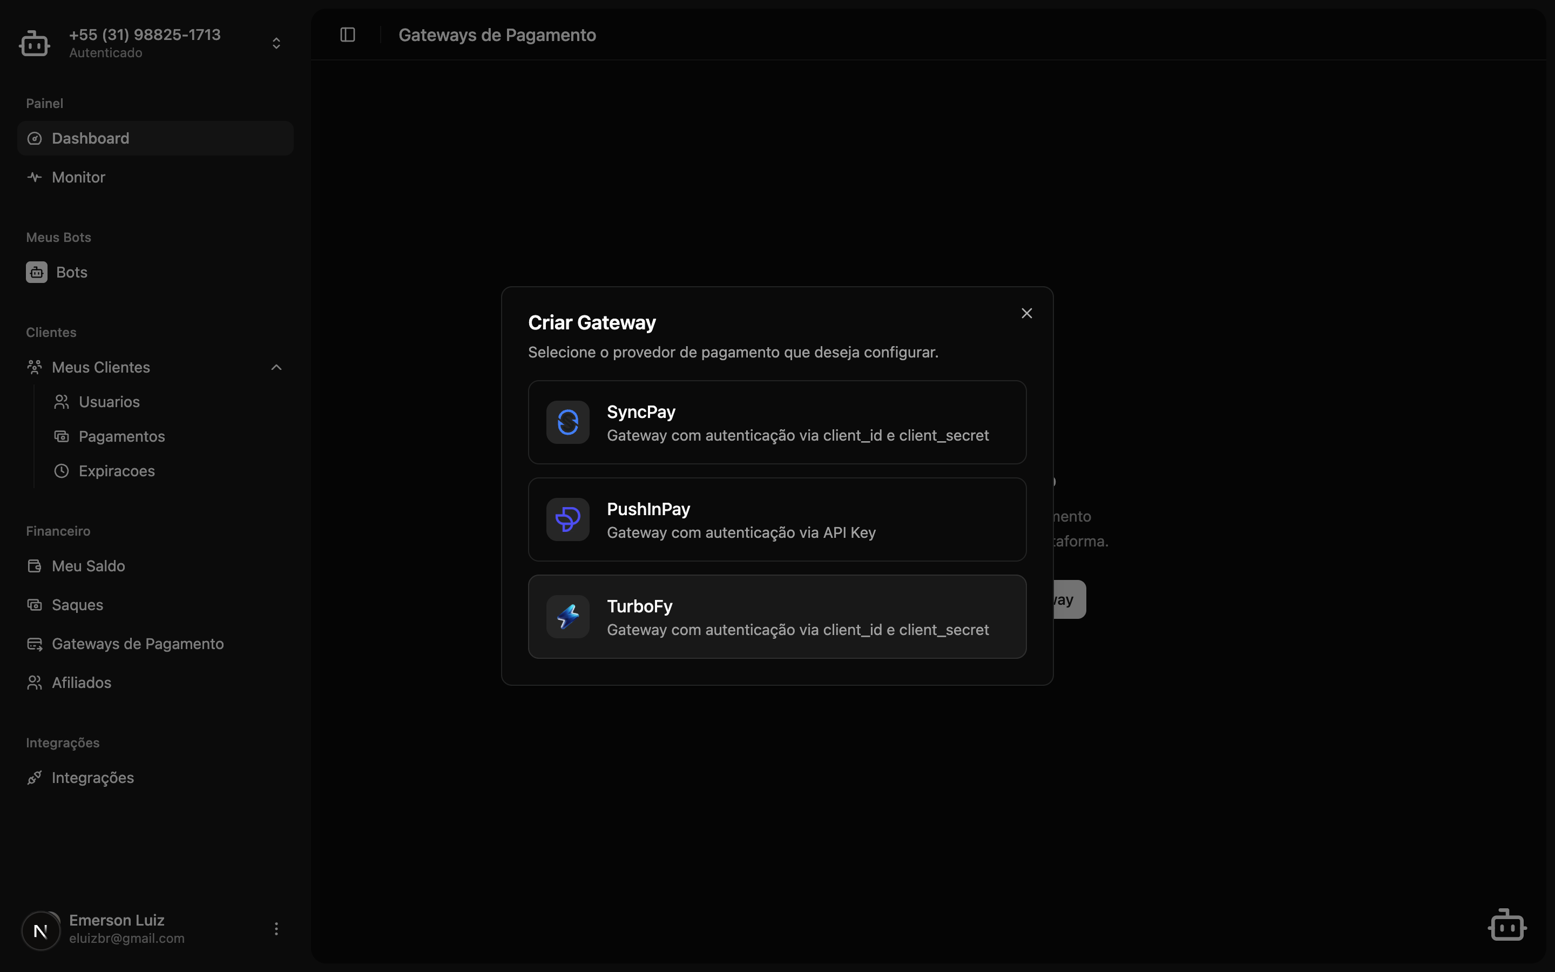
Task: Click the Autenticado status text
Action: 106,53
